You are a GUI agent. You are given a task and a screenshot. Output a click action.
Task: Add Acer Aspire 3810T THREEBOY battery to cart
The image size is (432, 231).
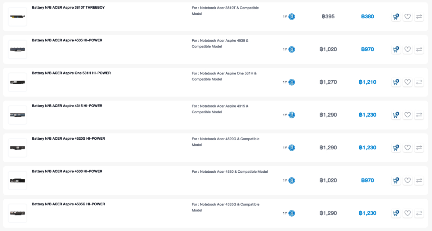396,17
